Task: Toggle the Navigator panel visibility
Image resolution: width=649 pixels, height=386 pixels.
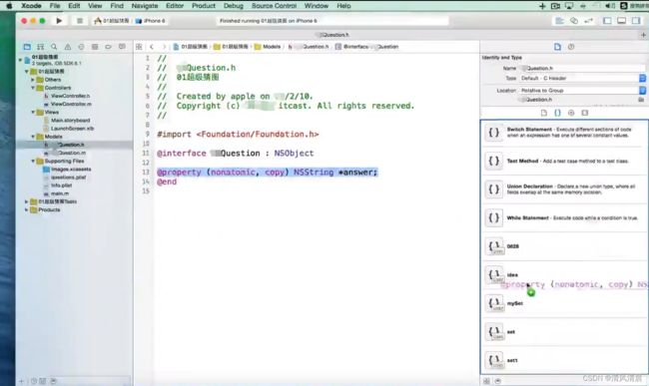Action: pos(607,21)
